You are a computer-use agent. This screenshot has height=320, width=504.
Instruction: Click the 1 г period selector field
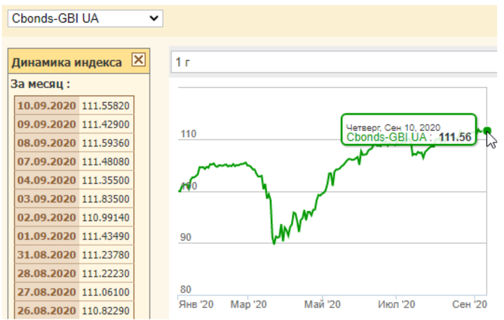click(x=334, y=62)
